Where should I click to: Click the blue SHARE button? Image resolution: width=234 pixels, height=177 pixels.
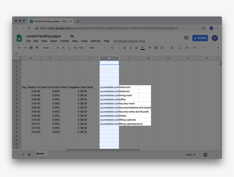tap(200, 38)
